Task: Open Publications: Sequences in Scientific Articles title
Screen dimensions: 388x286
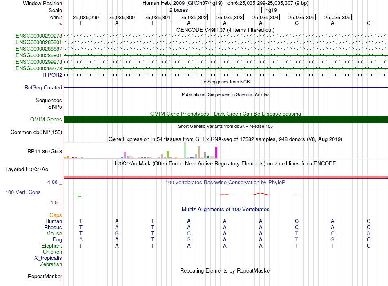Action: click(x=225, y=95)
